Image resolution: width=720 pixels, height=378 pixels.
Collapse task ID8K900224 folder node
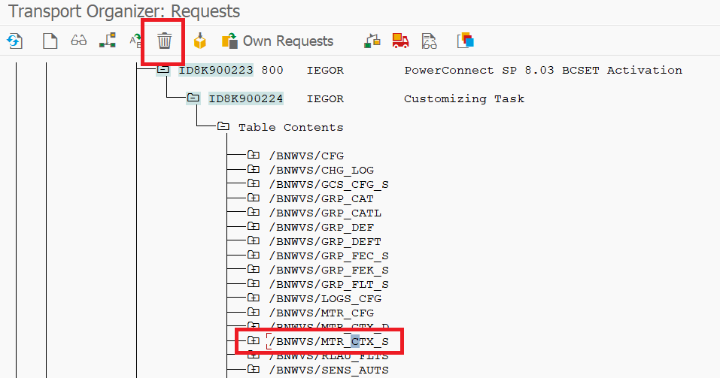click(x=193, y=98)
